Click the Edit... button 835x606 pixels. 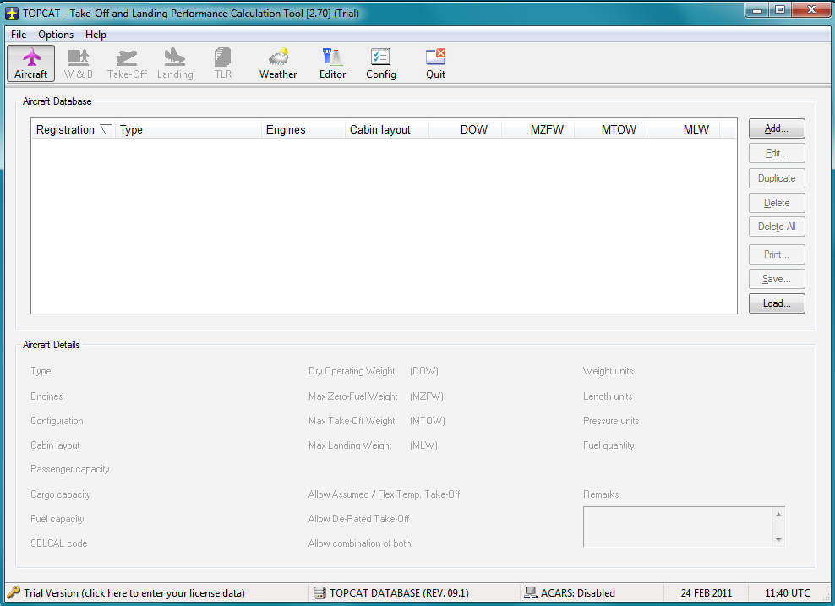[x=777, y=153]
